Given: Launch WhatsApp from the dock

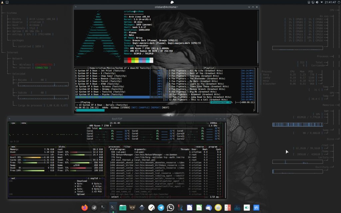Looking at the screenshot, I should click(x=170, y=207).
